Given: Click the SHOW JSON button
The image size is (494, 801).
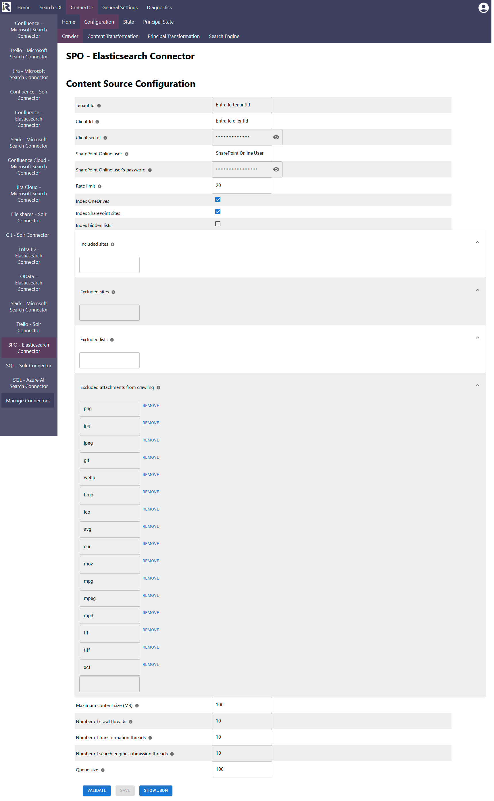Looking at the screenshot, I should pyautogui.click(x=156, y=791).
